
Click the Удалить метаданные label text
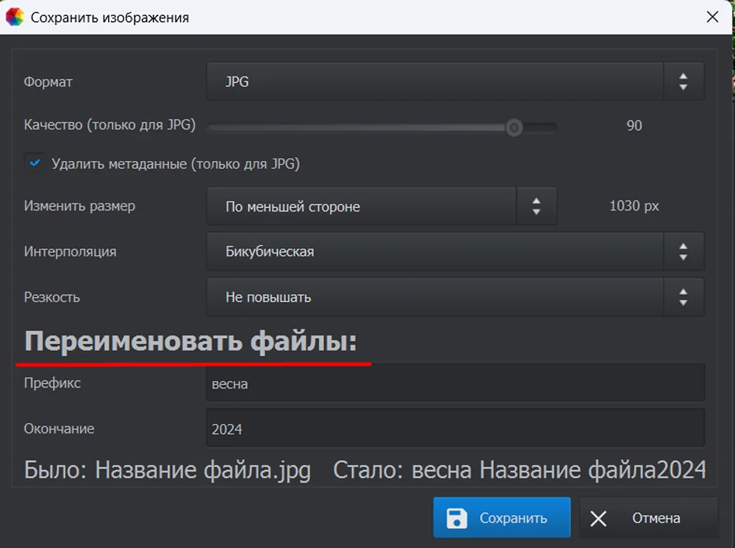tap(176, 164)
